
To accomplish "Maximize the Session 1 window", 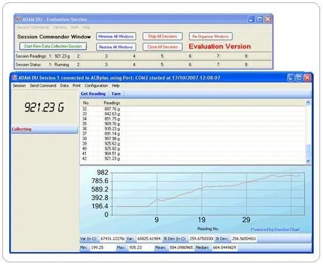I will click(299, 78).
